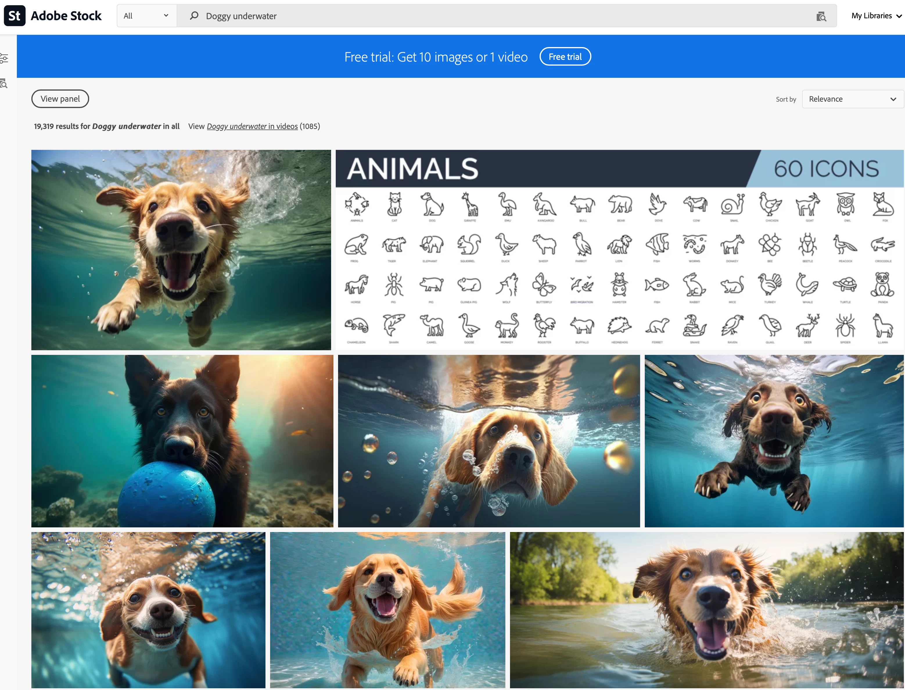The image size is (905, 690).
Task: Open the dog swimming in river image
Action: 706,610
